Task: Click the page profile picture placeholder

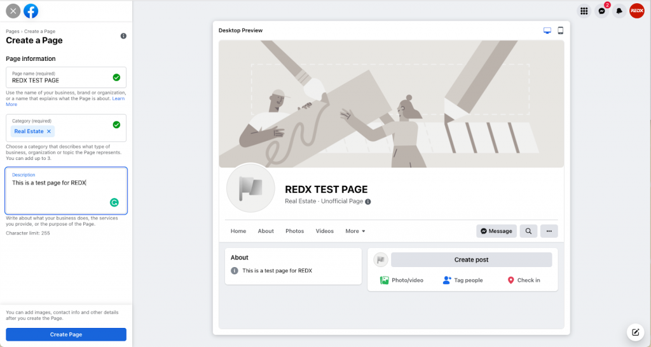Action: (x=250, y=188)
